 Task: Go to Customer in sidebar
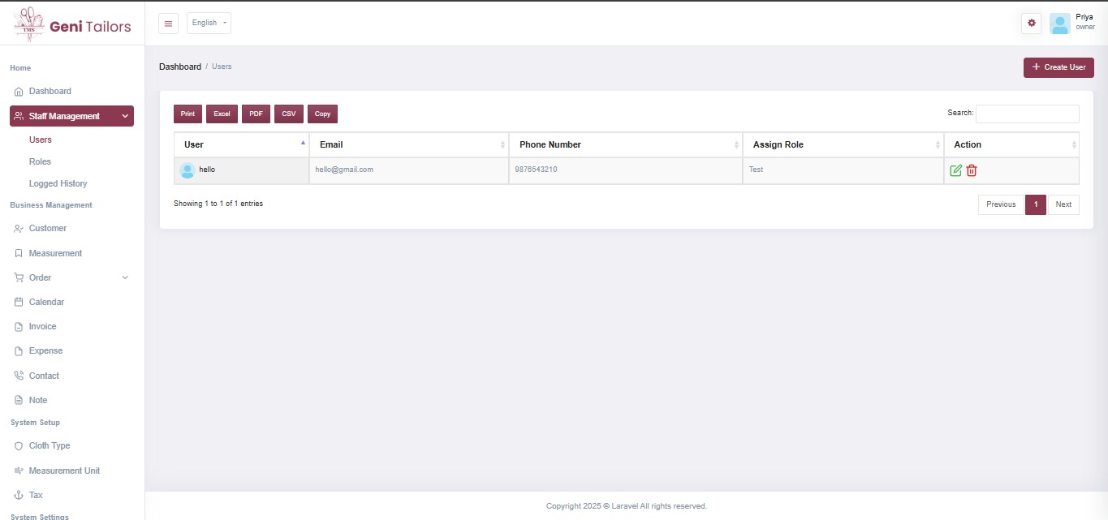[x=47, y=228]
